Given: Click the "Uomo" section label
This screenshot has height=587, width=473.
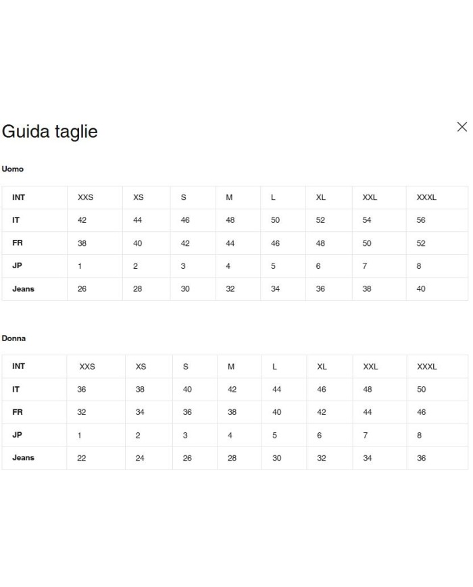Looking at the screenshot, I should pyautogui.click(x=13, y=169).
